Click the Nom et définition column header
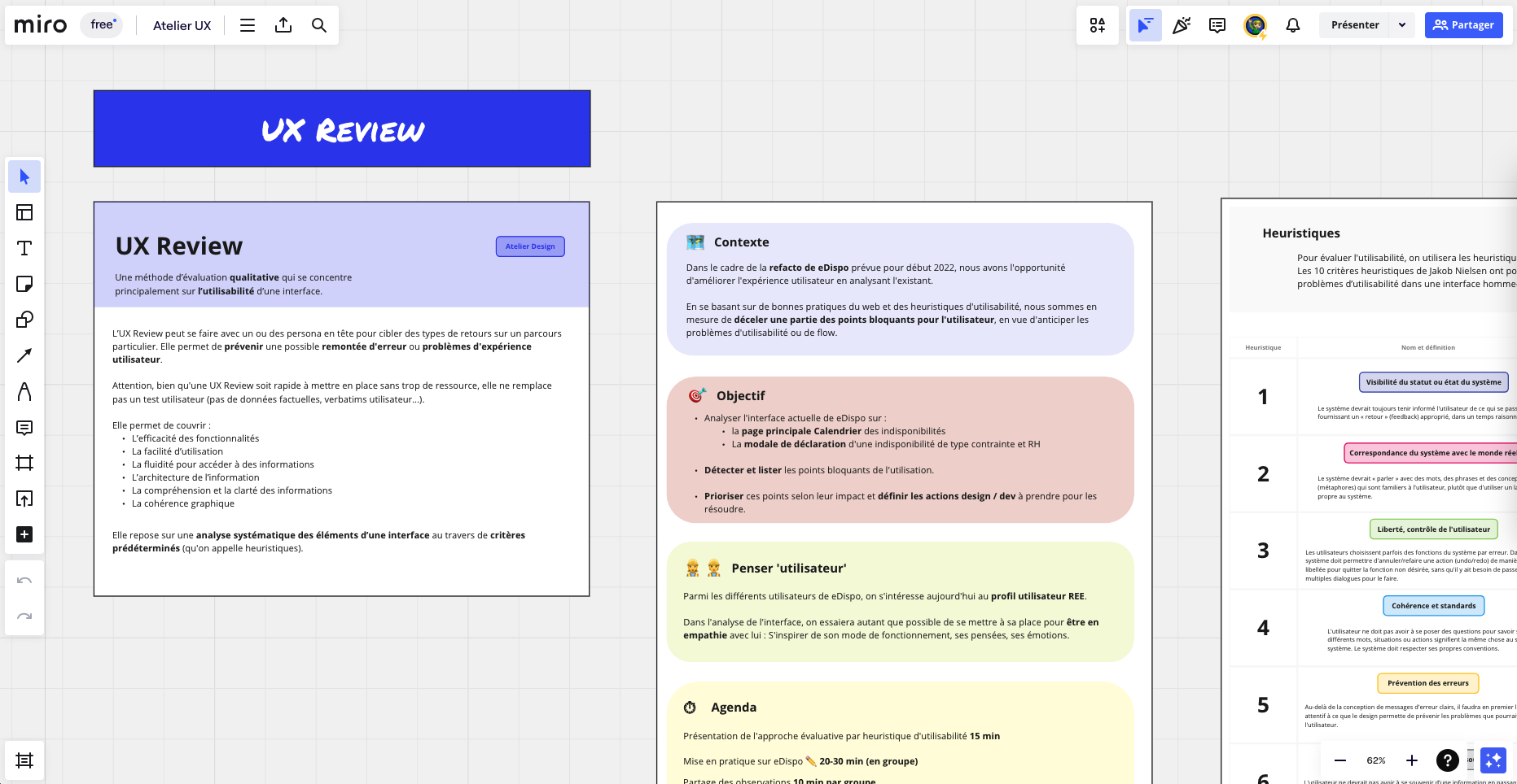The image size is (1517, 784). coord(1427,347)
